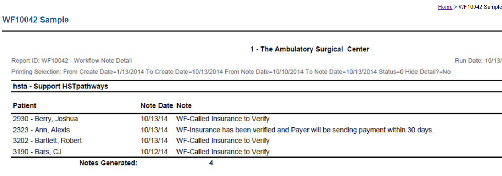Click the Run Date text

pyautogui.click(x=478, y=61)
